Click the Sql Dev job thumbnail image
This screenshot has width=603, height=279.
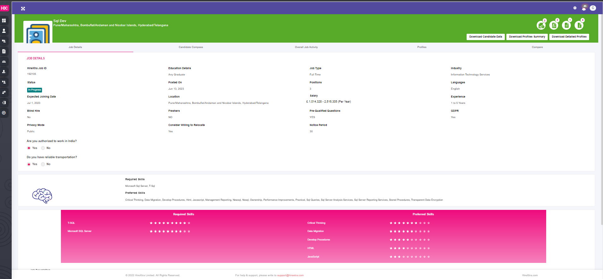[38, 32]
